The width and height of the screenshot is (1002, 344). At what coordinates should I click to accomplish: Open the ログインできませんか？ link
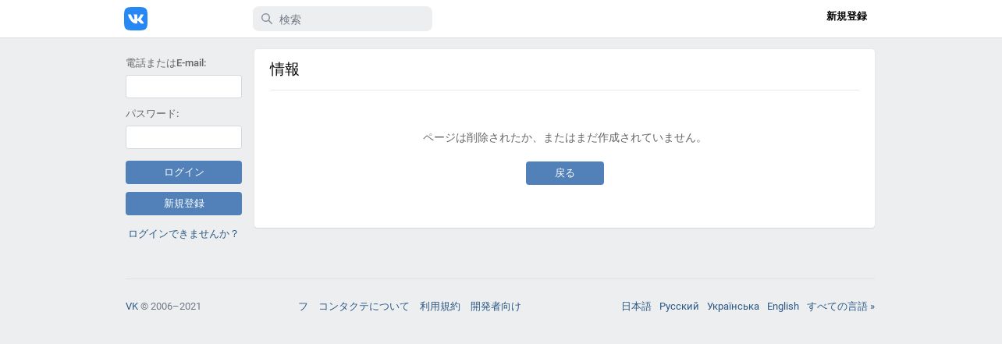point(183,233)
